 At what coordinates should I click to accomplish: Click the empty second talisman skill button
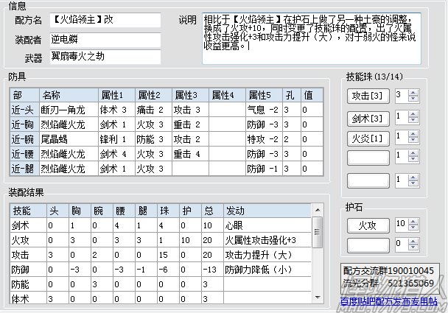[x=366, y=244]
